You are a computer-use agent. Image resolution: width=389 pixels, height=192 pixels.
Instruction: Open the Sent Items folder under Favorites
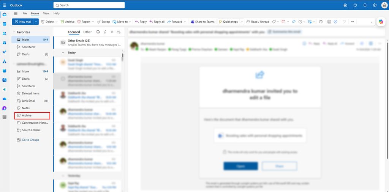tap(31, 47)
